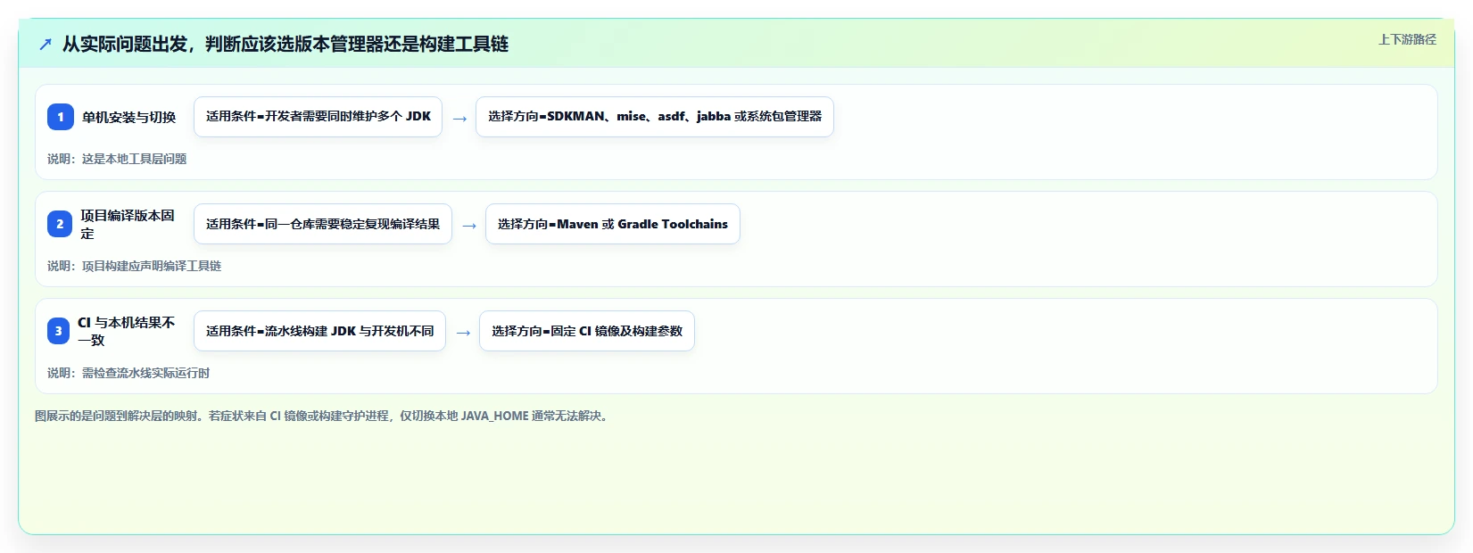The image size is (1473, 553).
Task: Click the Maven 或 Gradle Toolchains box
Action: (613, 224)
